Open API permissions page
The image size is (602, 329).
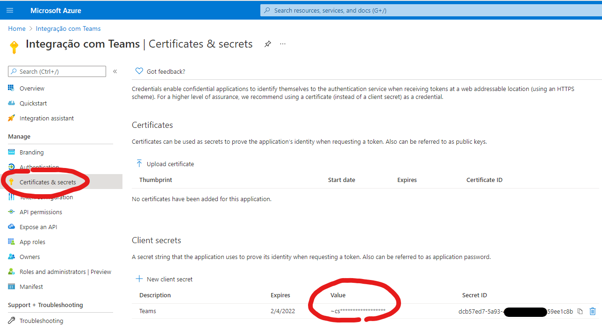click(x=41, y=212)
